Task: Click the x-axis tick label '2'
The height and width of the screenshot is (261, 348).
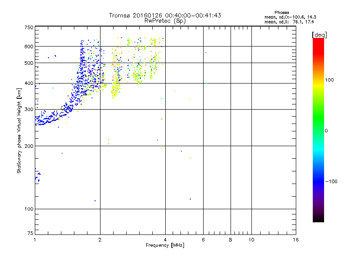Action: pyautogui.click(x=100, y=240)
